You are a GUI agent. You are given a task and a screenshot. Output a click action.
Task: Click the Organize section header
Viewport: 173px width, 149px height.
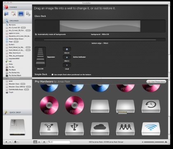[17, 21]
